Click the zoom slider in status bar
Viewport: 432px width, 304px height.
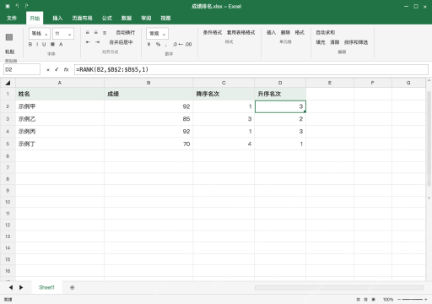tap(412, 300)
